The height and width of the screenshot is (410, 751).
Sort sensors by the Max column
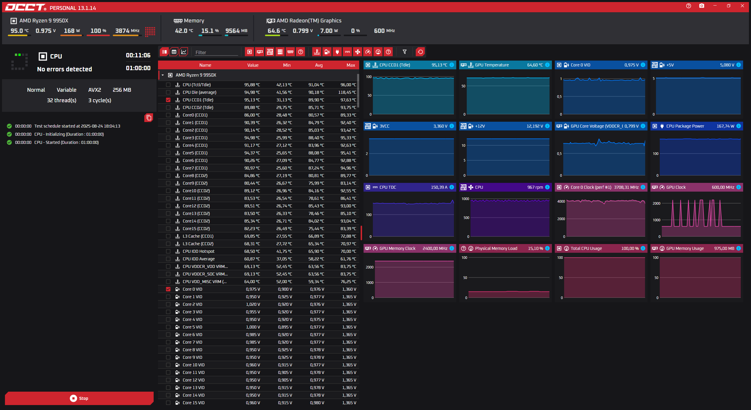click(350, 65)
